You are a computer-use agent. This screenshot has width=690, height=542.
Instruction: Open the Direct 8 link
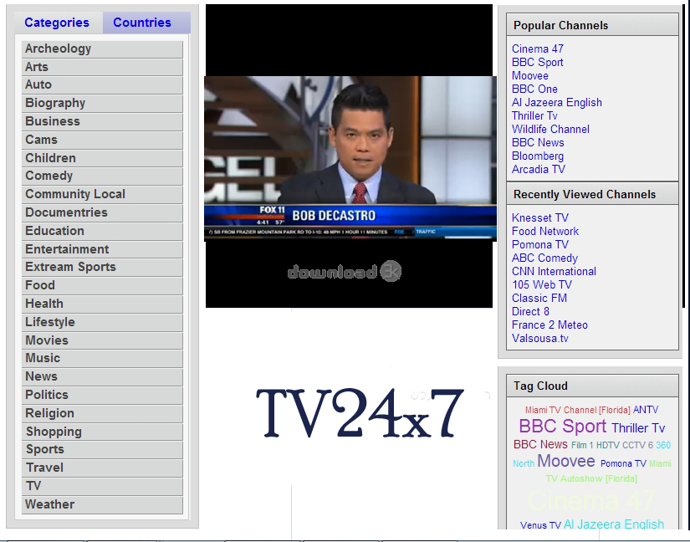point(530,312)
